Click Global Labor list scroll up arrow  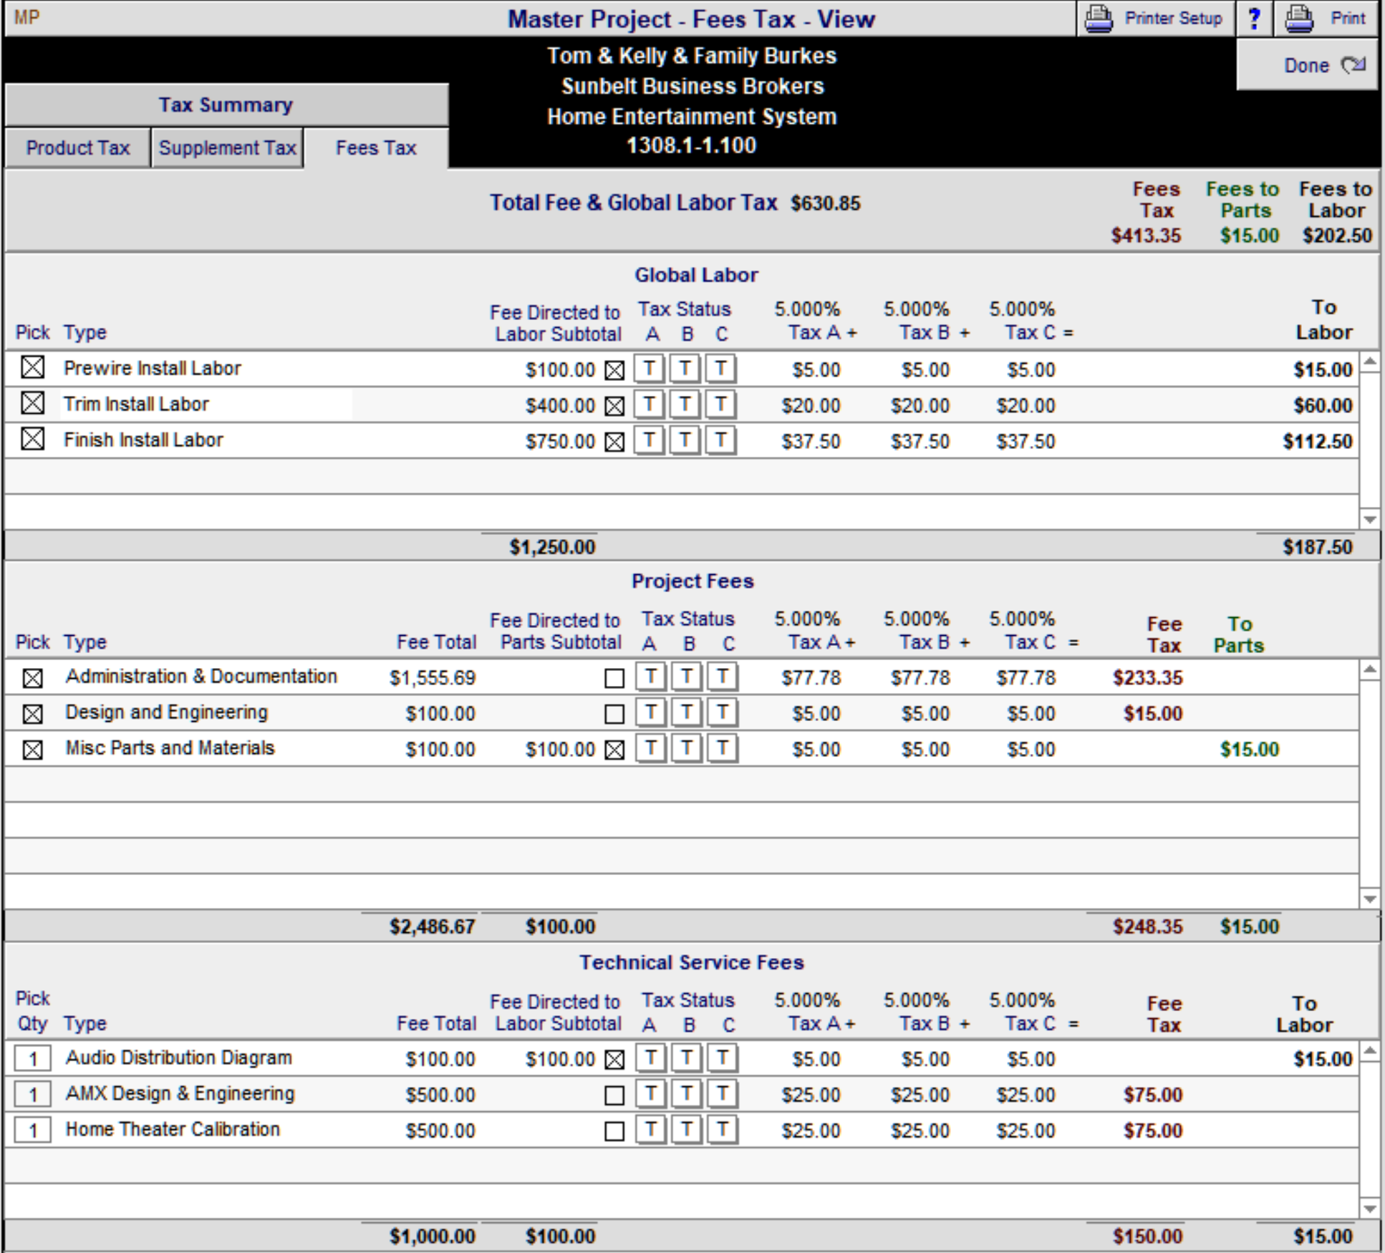tap(1370, 361)
